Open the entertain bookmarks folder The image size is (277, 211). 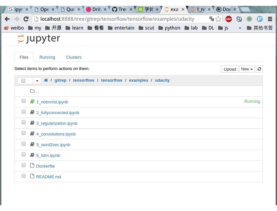click(x=121, y=28)
